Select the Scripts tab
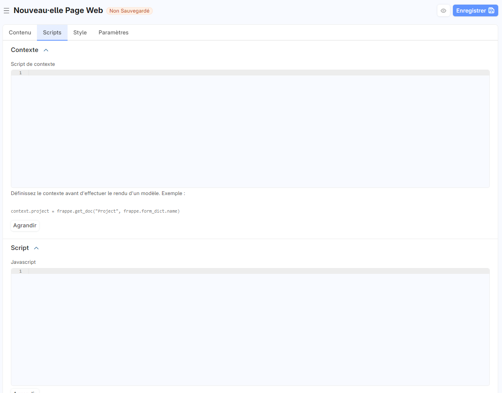This screenshot has height=393, width=502. 52,32
